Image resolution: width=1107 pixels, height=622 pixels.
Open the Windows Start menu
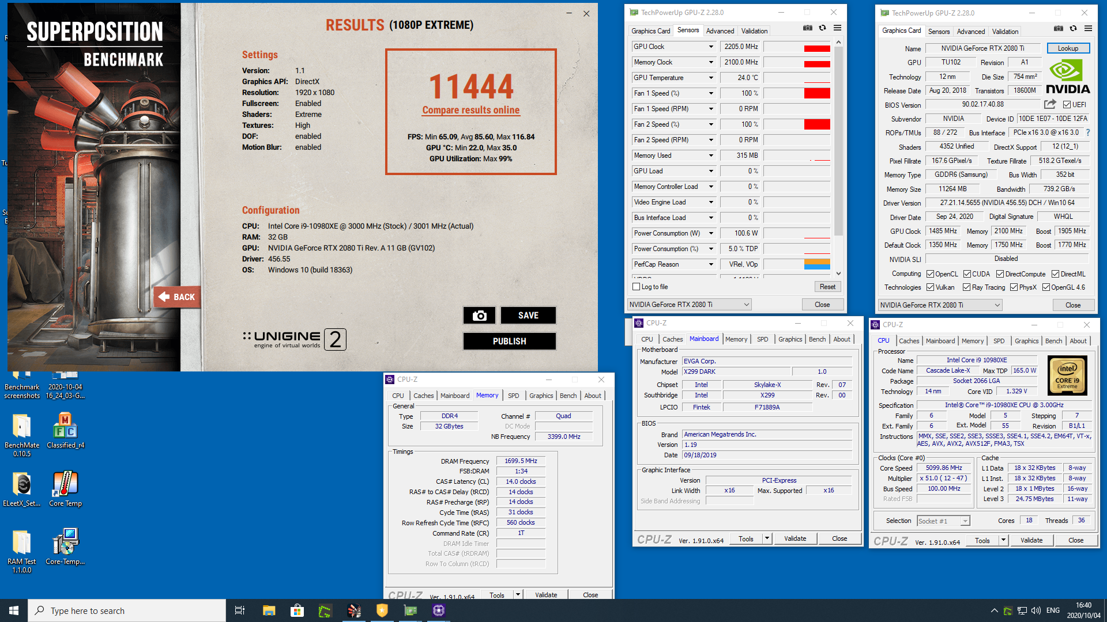coord(14,610)
